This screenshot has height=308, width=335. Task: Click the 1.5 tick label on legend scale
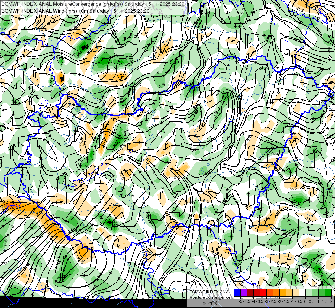coord(325,301)
